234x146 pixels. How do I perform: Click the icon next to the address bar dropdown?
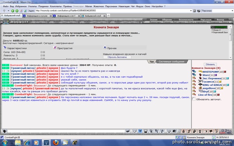(194, 11)
